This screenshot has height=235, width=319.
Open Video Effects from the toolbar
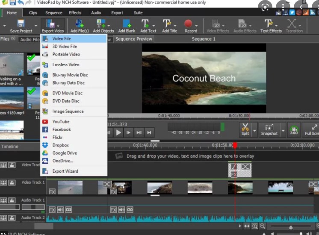216,23
